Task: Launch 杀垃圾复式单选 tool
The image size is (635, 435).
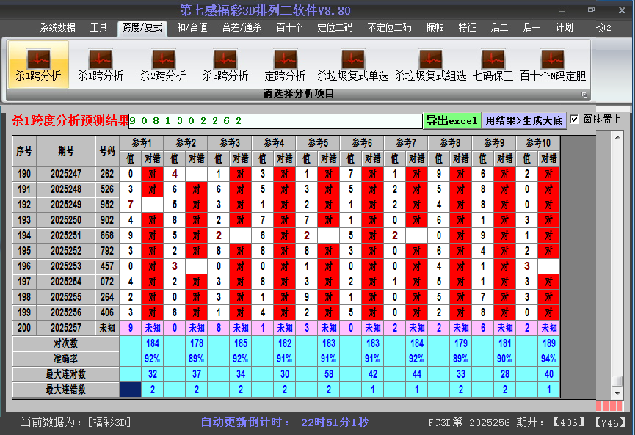Action: click(352, 65)
